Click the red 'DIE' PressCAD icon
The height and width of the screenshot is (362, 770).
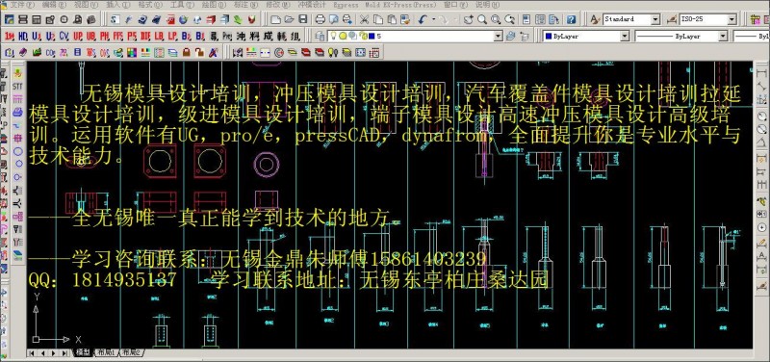click(x=145, y=36)
